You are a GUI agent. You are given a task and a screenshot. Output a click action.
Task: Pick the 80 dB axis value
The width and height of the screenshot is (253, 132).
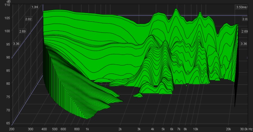coord(8,84)
